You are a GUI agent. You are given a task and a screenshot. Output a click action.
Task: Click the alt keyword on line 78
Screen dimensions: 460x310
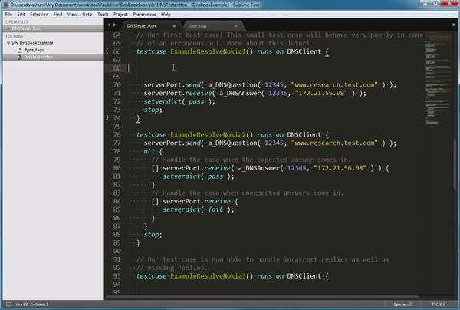pos(149,151)
